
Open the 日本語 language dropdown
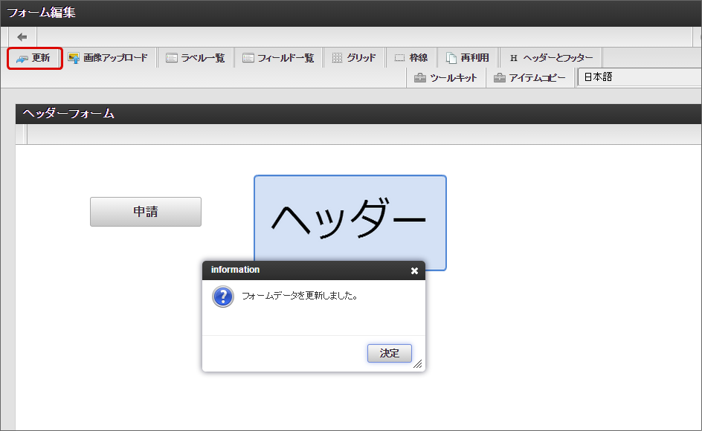click(640, 77)
